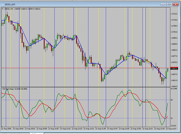The image size is (181, 134).
Task: Expand the triangle beside .DE30.c,M1 chart label
Action: tap(3, 9)
